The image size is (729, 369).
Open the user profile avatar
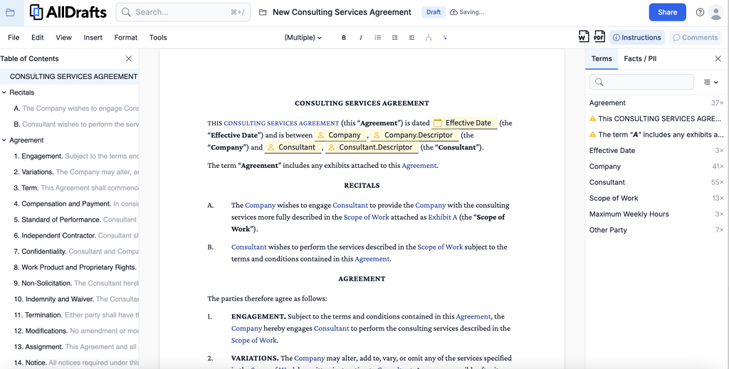click(x=715, y=12)
